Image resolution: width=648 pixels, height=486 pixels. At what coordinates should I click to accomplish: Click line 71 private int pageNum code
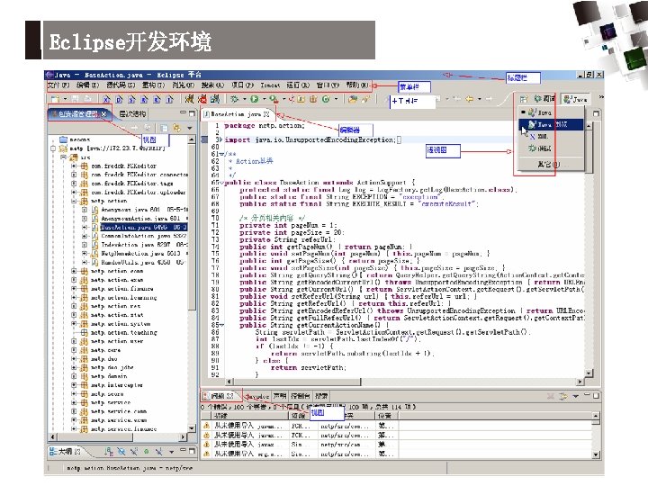[x=288, y=225]
